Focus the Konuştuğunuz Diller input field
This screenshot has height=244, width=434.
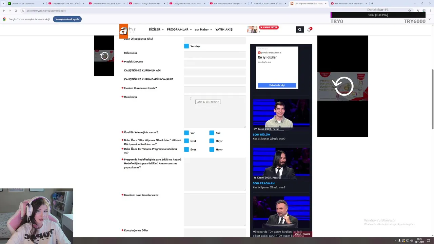215,233
